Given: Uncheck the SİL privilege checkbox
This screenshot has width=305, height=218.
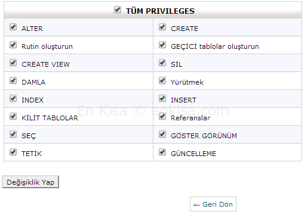Looking at the screenshot, I should (x=162, y=63).
